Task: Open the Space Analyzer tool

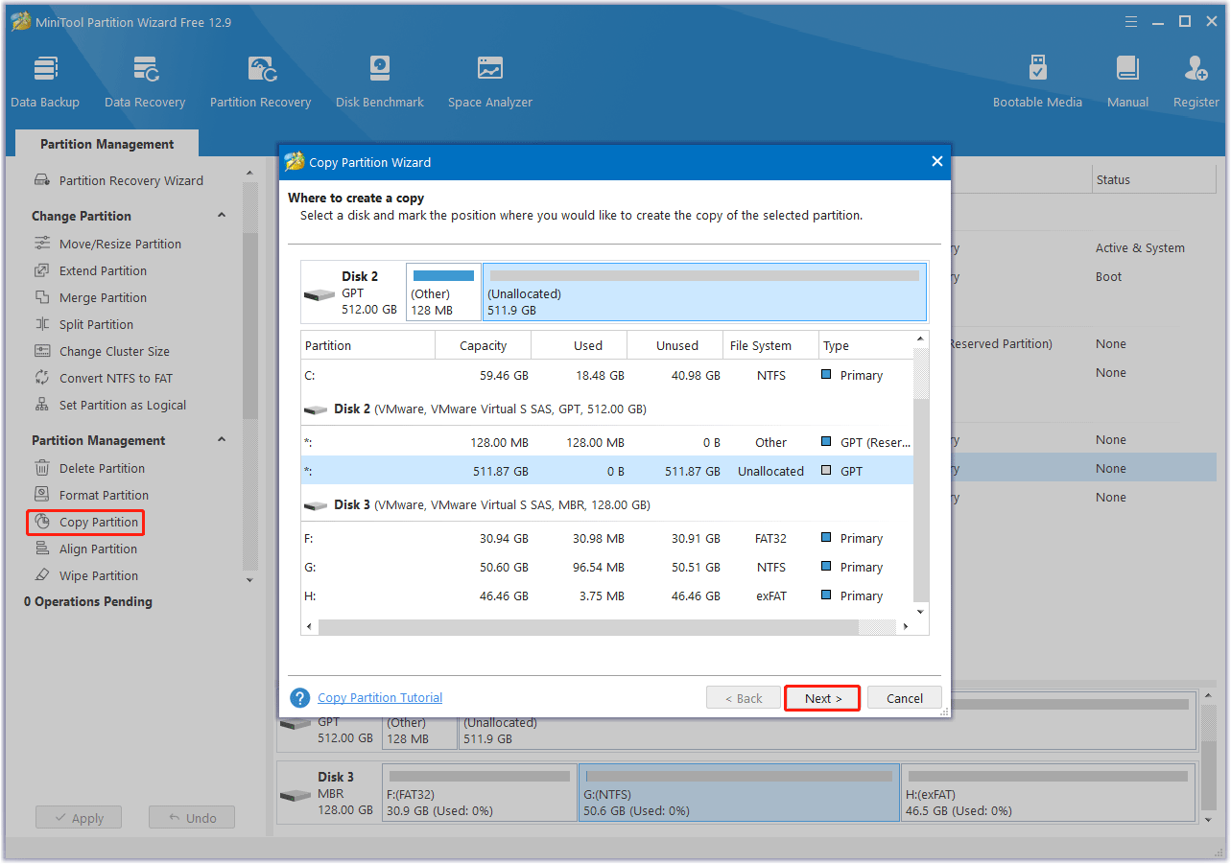Action: (490, 82)
